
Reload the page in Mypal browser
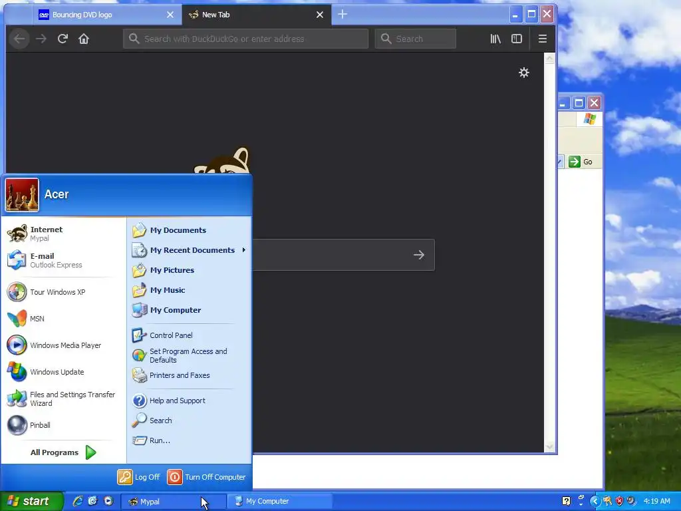(x=63, y=39)
